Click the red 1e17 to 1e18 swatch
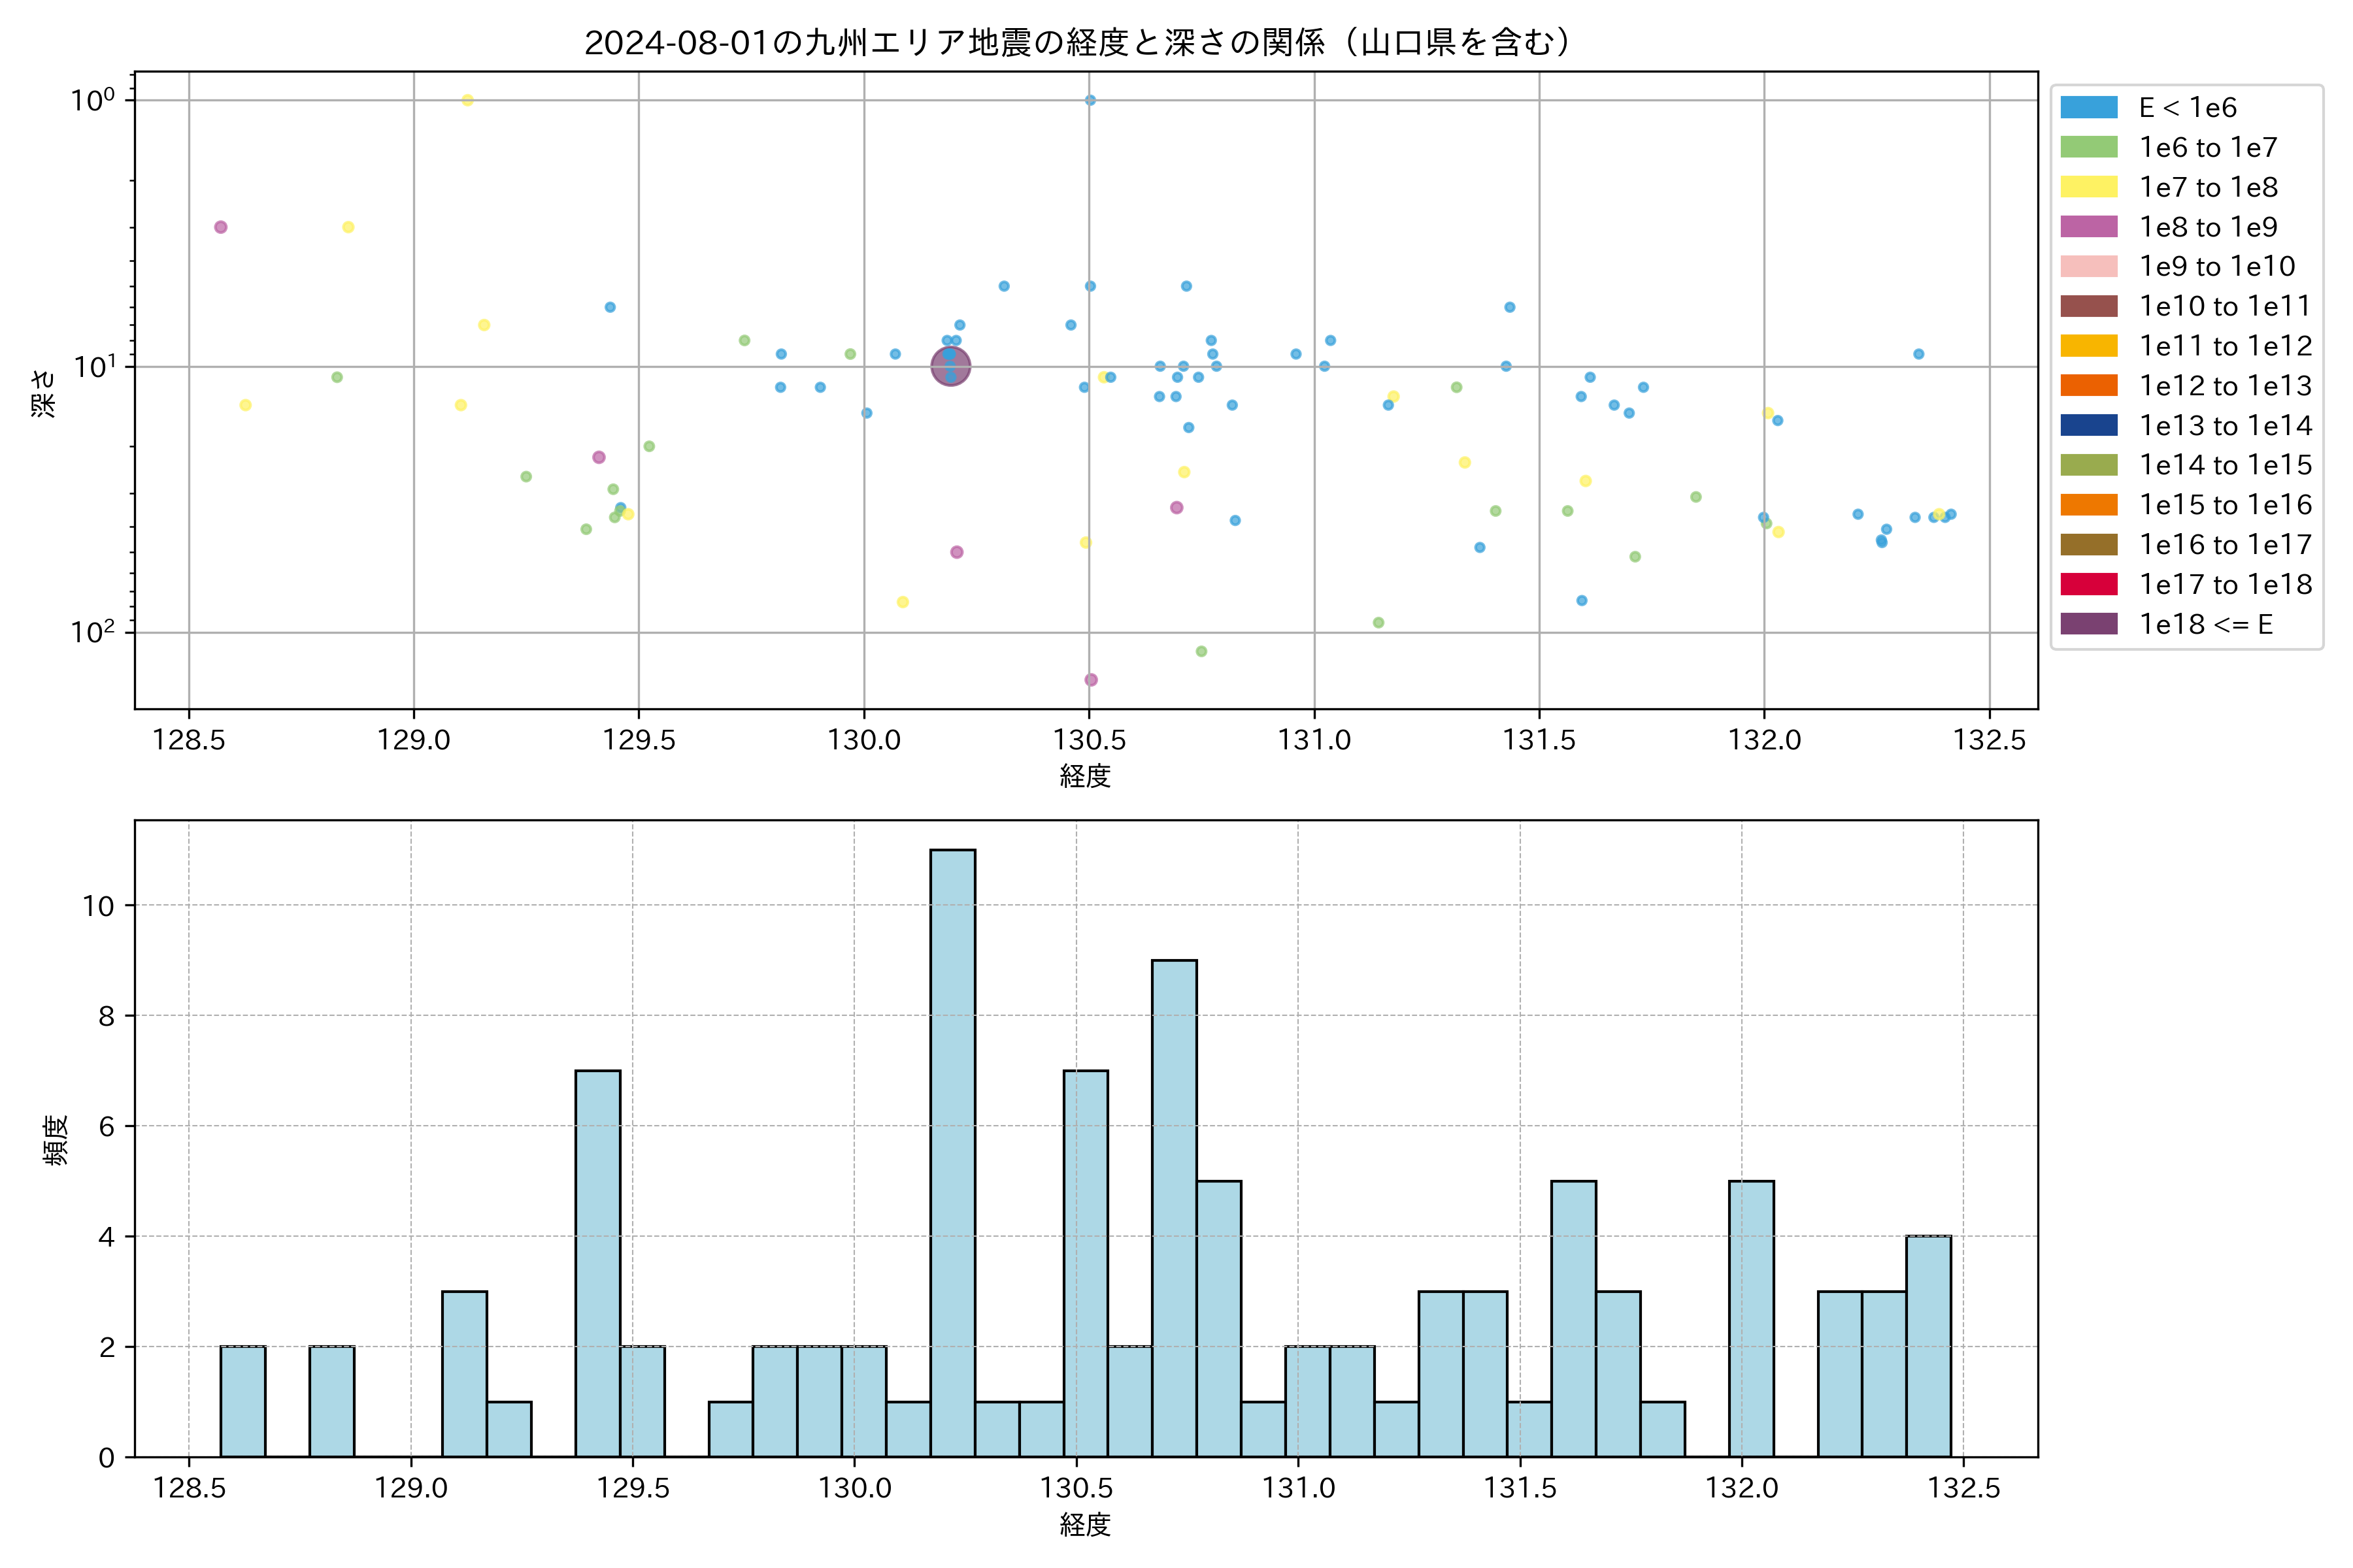 2088,584
